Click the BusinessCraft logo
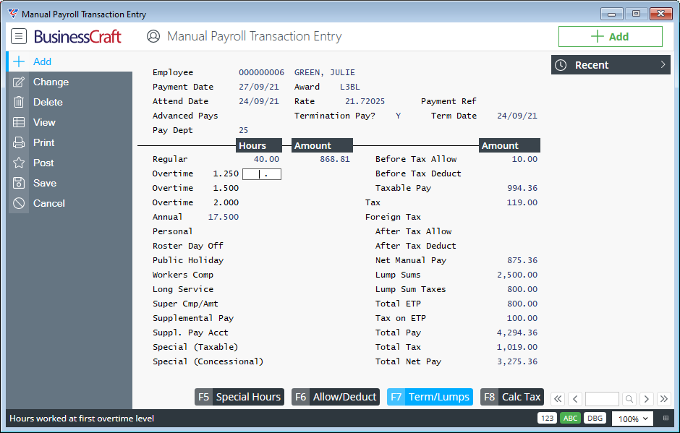 (x=77, y=37)
